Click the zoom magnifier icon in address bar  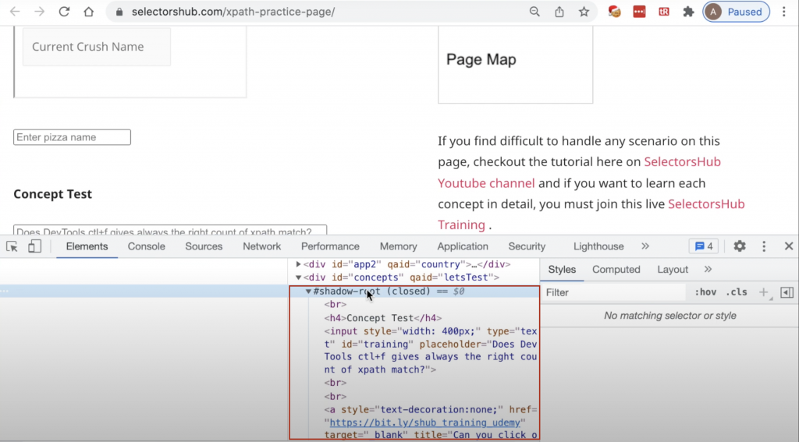click(534, 12)
